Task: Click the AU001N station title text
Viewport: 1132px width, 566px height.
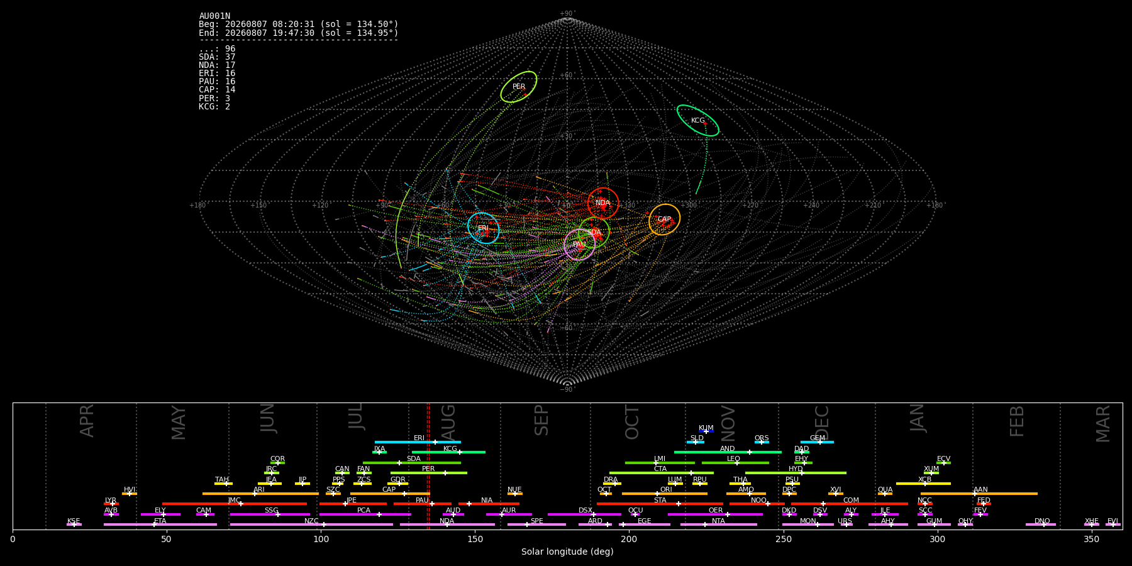Action: click(214, 16)
